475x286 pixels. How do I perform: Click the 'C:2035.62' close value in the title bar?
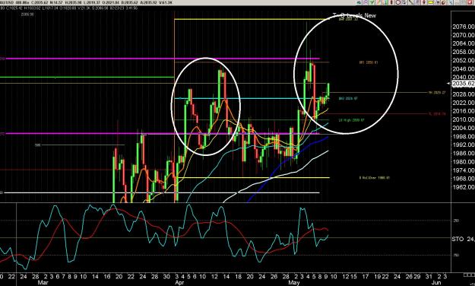point(40,2)
